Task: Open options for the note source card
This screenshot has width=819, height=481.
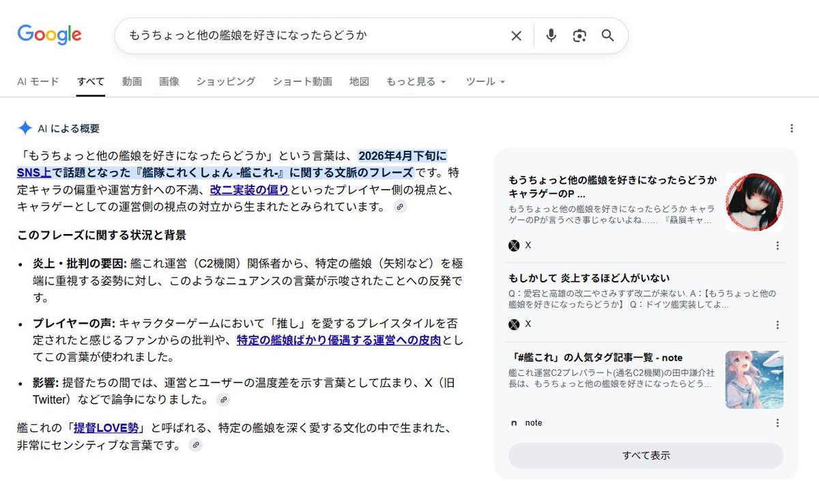Action: 777,423
